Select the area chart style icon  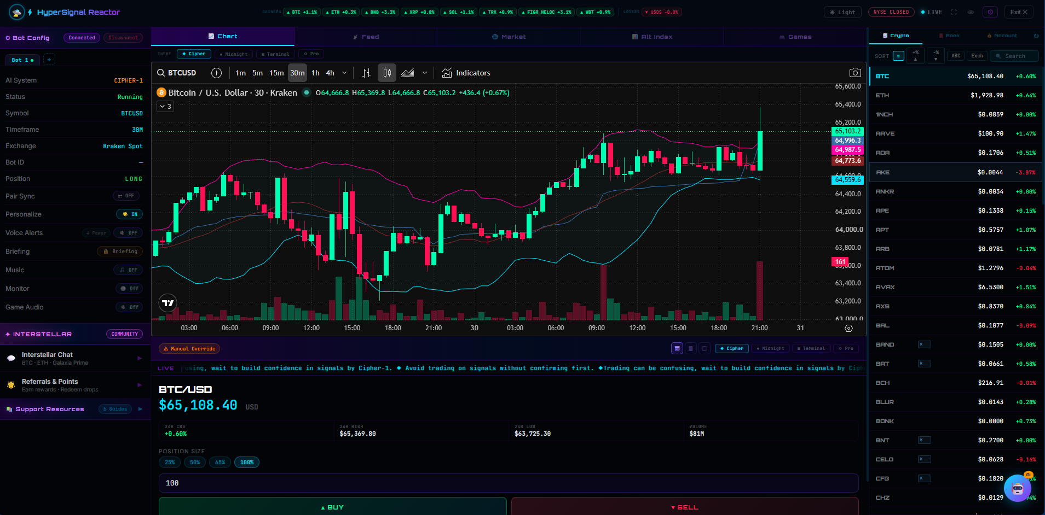[407, 73]
